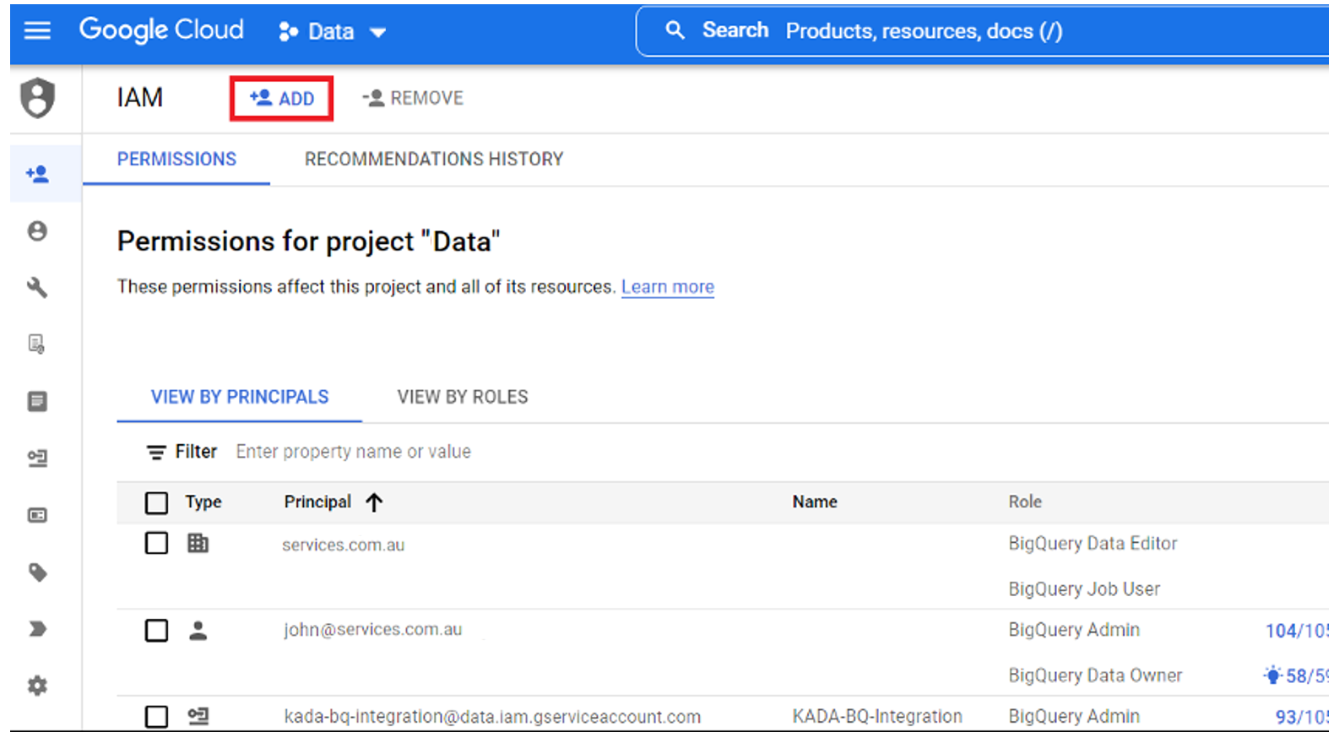Select the john@services.com.au row checkbox
The width and height of the screenshot is (1334, 754).
coord(156,630)
